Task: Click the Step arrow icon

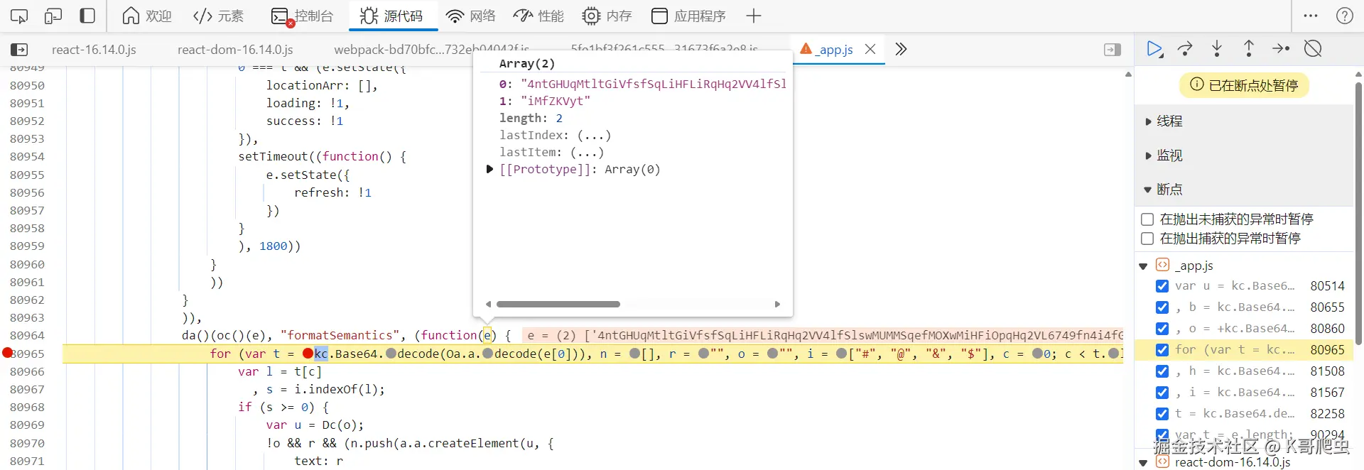Action: pos(1281,49)
